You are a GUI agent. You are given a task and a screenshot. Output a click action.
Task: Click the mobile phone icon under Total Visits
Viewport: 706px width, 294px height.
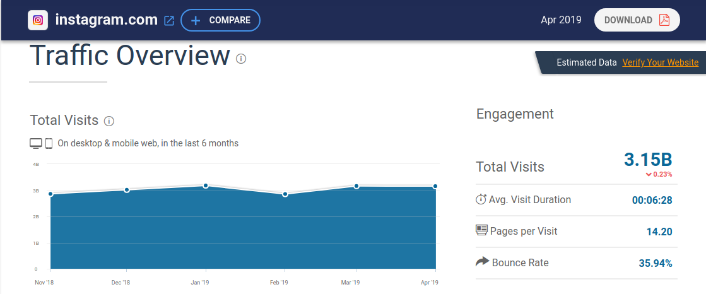tap(49, 144)
